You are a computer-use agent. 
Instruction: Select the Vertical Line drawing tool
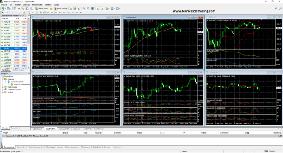(x=12, y=13)
